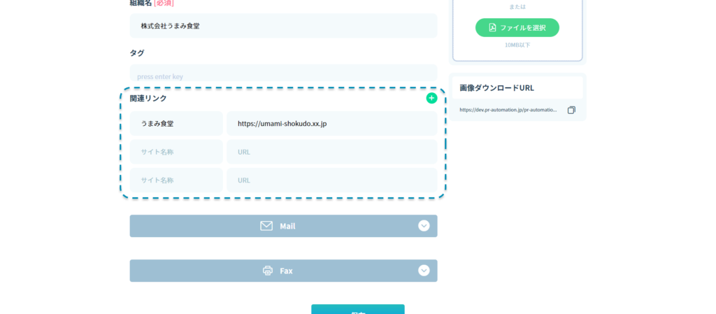Click the タグ field with press enter key placeholder
716x314 pixels.
click(283, 76)
